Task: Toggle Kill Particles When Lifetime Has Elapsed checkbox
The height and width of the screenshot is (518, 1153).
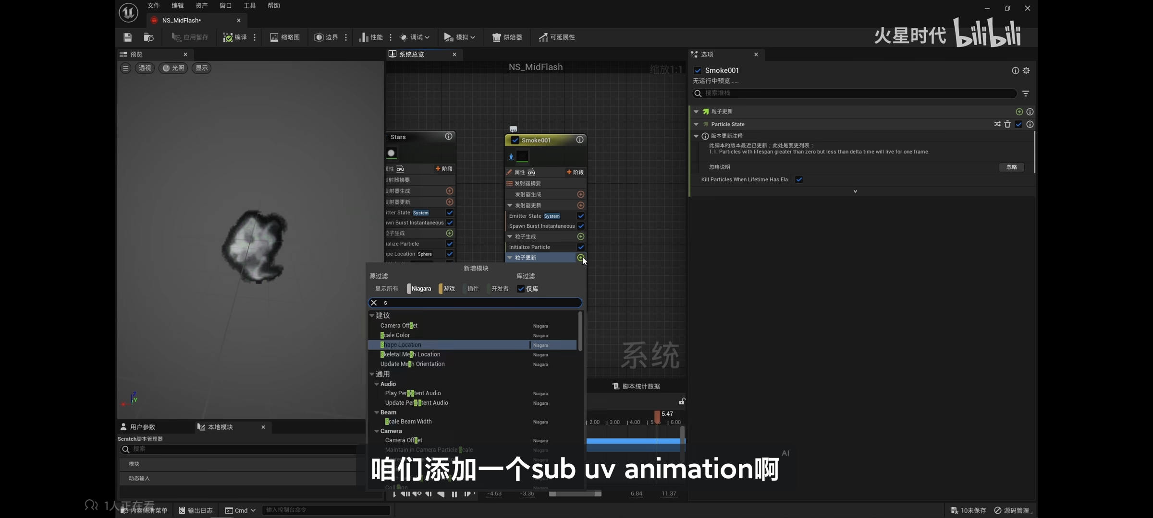Action: point(799,179)
